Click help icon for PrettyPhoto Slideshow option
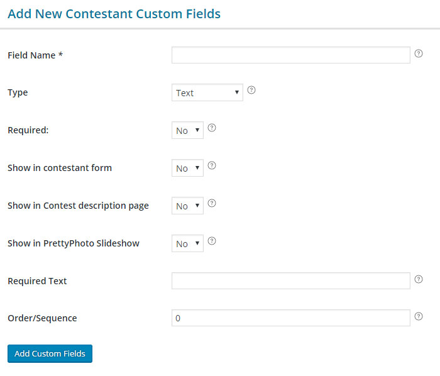 click(x=212, y=241)
